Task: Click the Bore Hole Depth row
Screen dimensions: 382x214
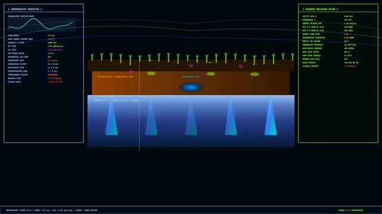Action: point(326,52)
